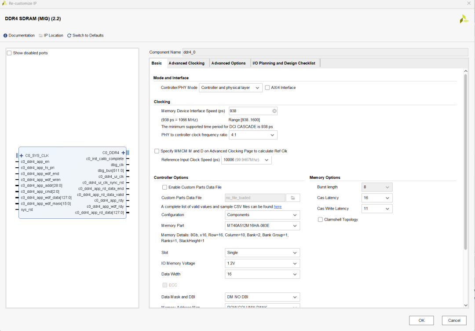Check Specify MMCM M and D option

[x=157, y=151]
